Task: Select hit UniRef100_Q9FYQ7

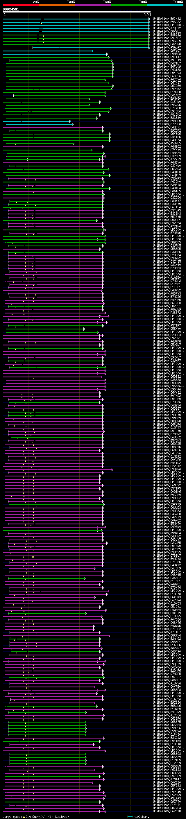Action: point(167,51)
